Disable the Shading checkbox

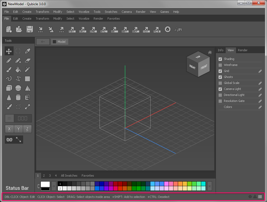[220, 59]
